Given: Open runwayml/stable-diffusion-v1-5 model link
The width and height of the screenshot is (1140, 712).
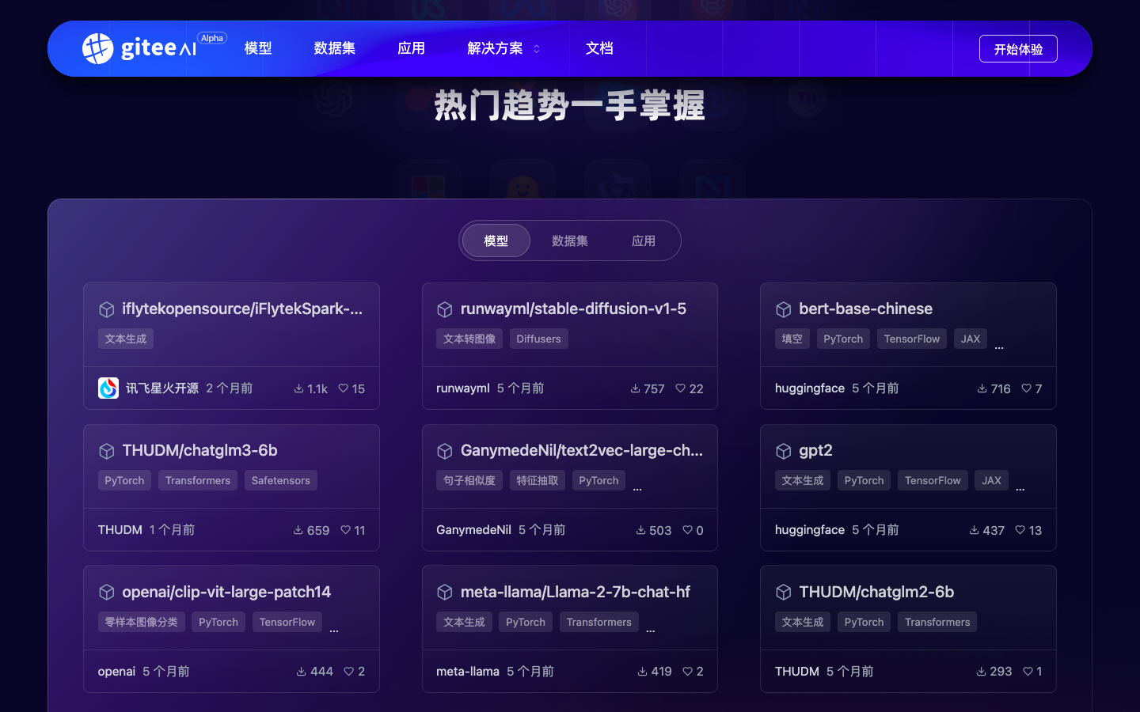Looking at the screenshot, I should (x=573, y=309).
